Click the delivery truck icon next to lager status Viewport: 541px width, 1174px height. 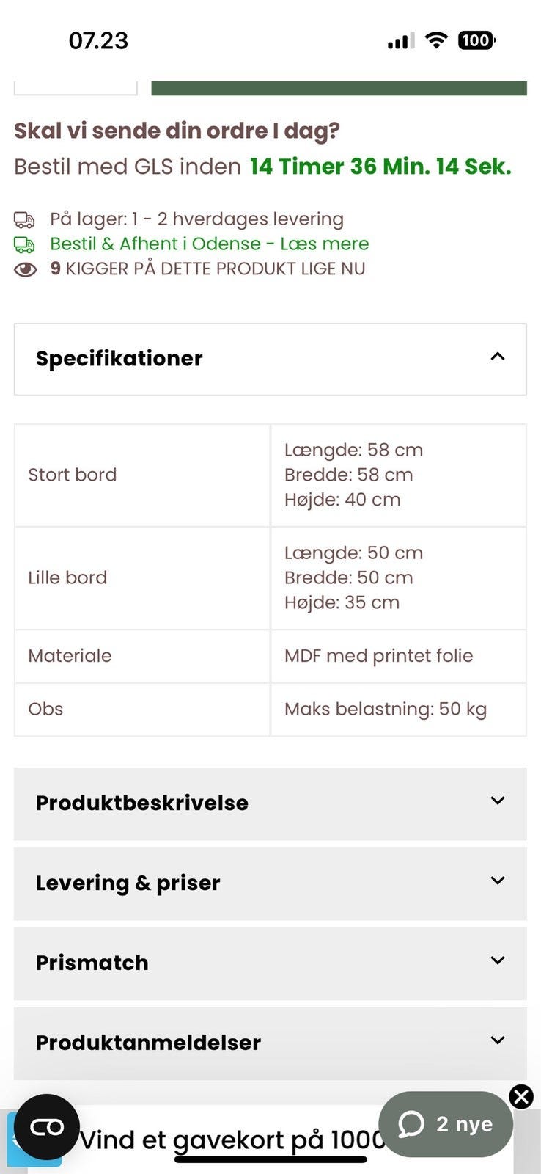click(x=24, y=218)
